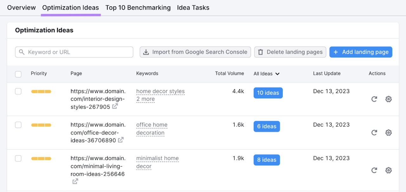Screen dimensions: 406x192
Task: Click the priority bars on the first row
Action: click(41, 91)
